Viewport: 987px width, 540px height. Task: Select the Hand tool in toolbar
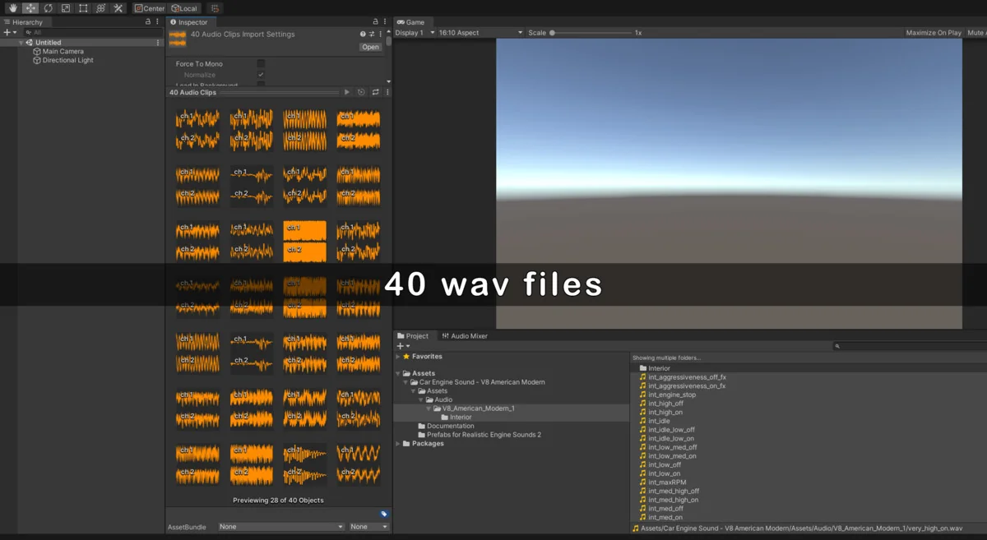13,8
